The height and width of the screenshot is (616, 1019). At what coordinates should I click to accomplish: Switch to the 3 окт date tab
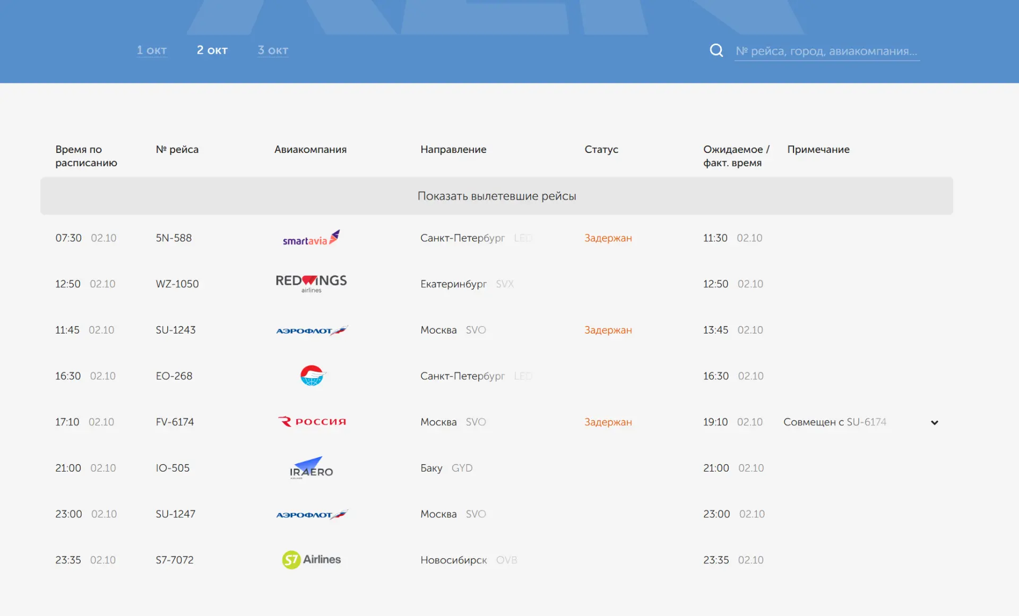pos(273,50)
